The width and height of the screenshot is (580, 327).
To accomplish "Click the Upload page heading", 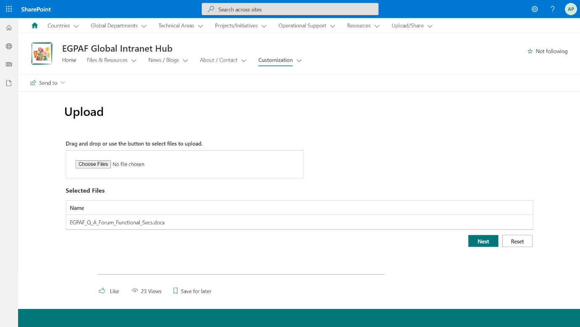I will (84, 112).
